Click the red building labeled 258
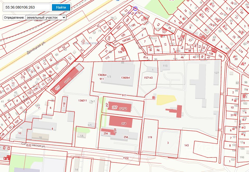 (120, 122)
